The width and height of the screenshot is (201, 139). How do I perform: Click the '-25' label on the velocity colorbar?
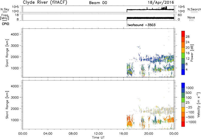coord(189,107)
